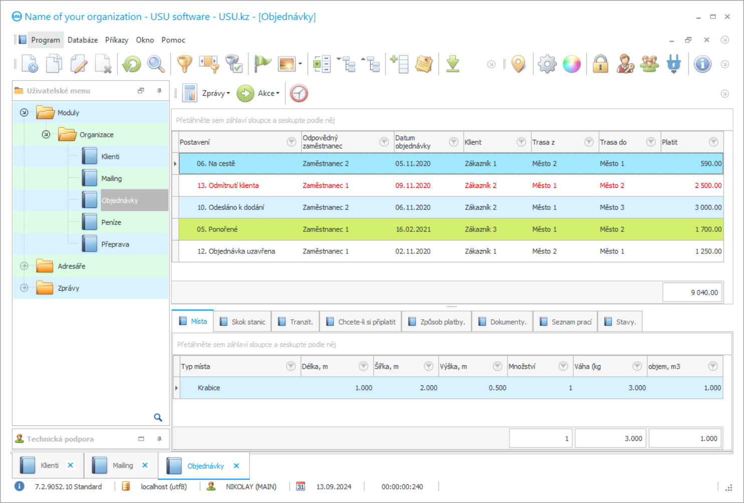Select the Odmítnutí klienta order row
This screenshot has width=744, height=503.
[228, 185]
